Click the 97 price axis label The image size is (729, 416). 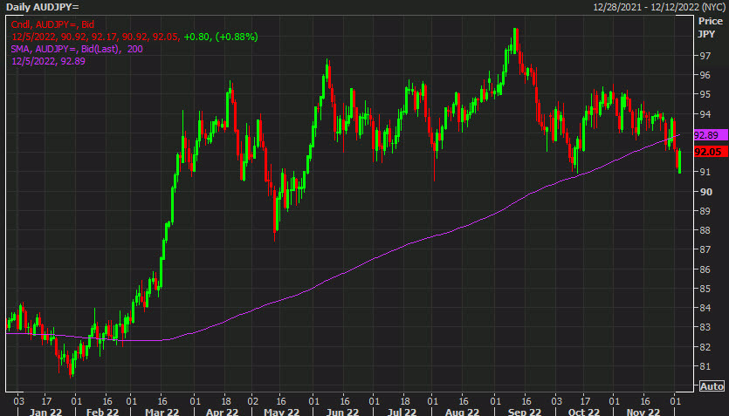point(705,56)
